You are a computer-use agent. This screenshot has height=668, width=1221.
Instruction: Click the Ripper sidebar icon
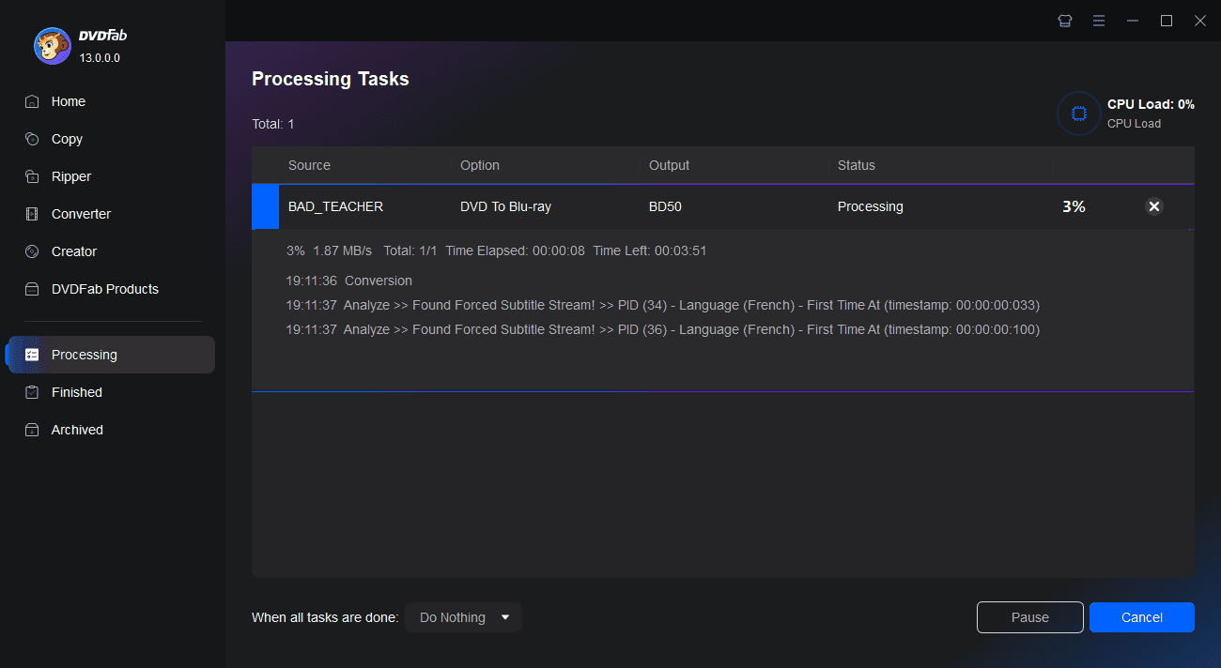coord(32,176)
